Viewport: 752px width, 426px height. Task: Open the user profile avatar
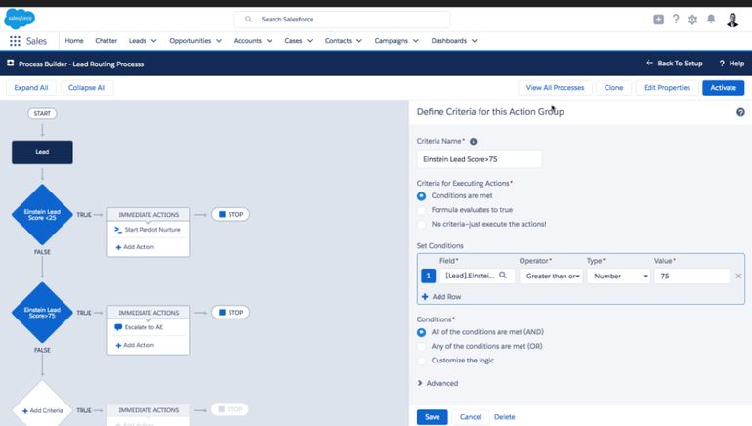pyautogui.click(x=732, y=20)
